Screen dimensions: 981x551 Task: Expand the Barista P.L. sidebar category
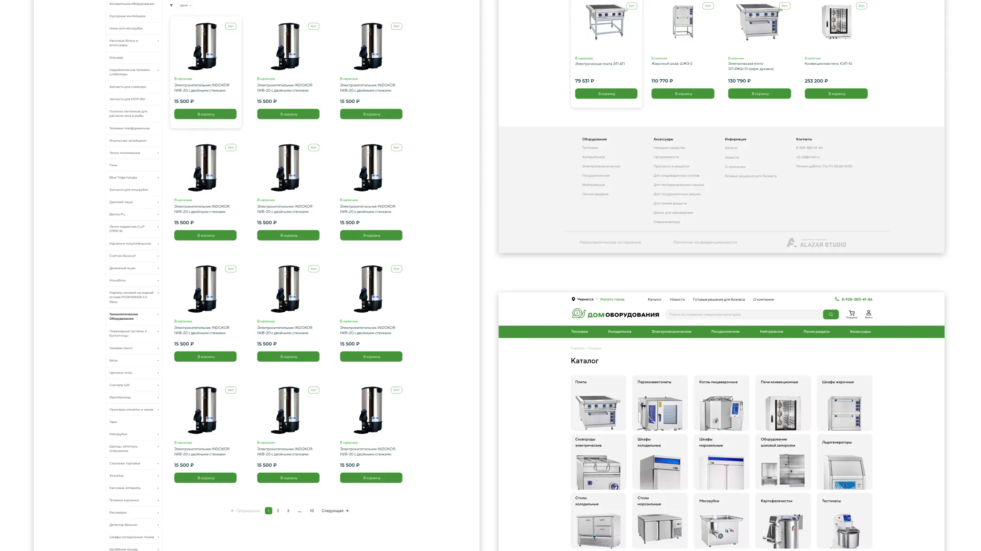coord(158,214)
